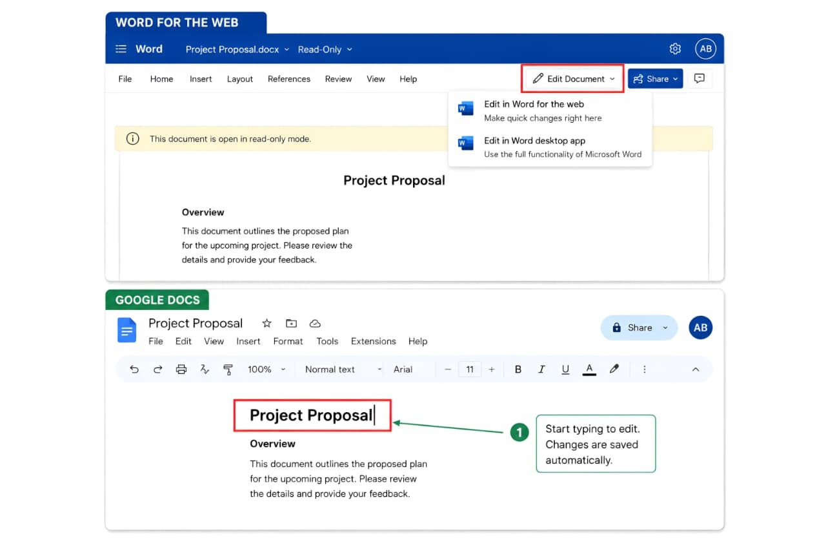Open the AB account avatar in Google Docs

coord(701,327)
